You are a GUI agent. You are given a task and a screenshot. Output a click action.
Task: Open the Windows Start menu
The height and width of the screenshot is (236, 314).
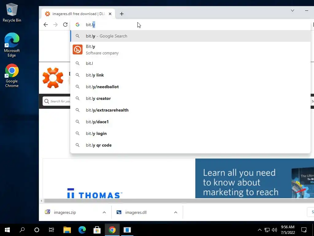click(x=7, y=230)
